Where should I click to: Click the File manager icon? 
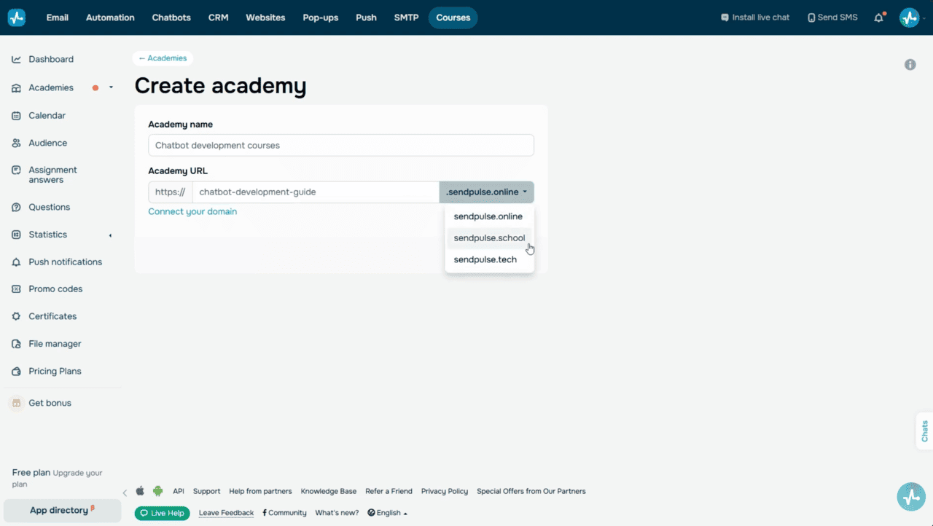coord(16,344)
